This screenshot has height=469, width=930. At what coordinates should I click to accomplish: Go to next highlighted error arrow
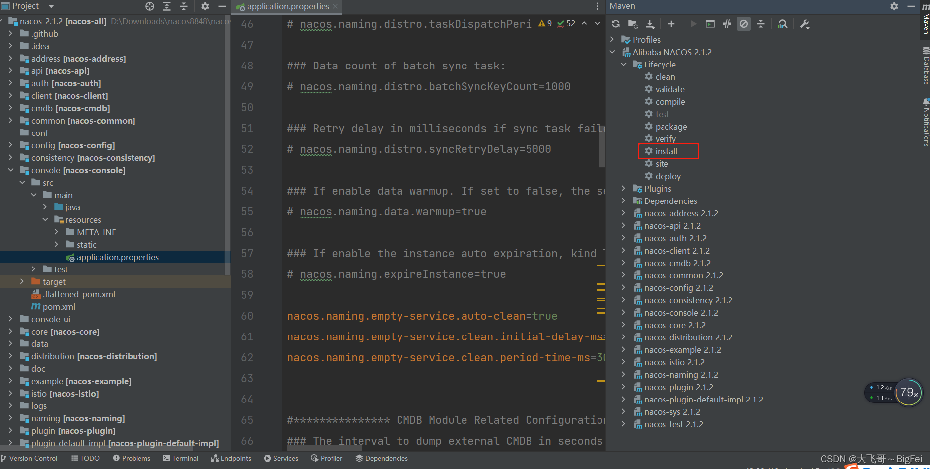[597, 23]
